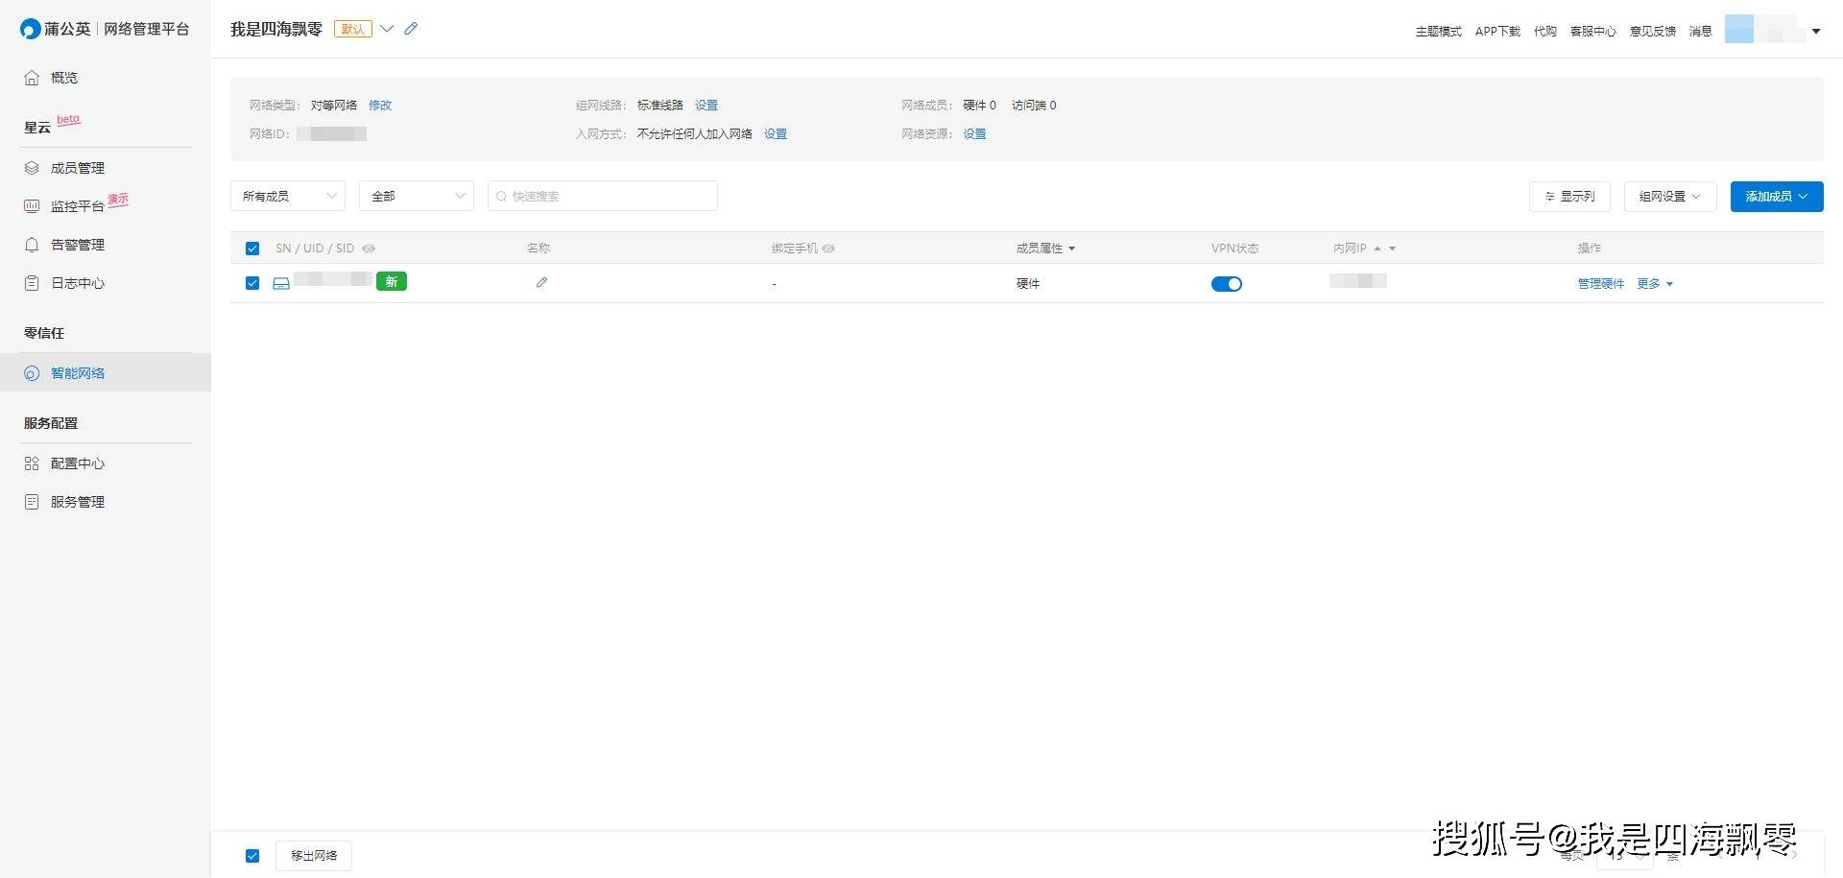Toggle the VPN状态 switch off
Image resolution: width=1843 pixels, height=878 pixels.
coord(1226,284)
